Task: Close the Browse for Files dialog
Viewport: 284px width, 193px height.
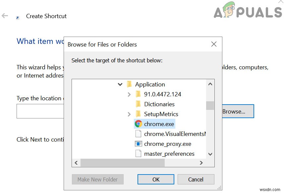Action: point(214,44)
